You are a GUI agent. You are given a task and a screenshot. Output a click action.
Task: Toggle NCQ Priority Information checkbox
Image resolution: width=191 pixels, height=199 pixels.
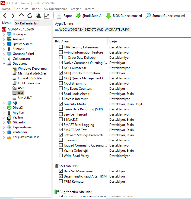pos(61,73)
